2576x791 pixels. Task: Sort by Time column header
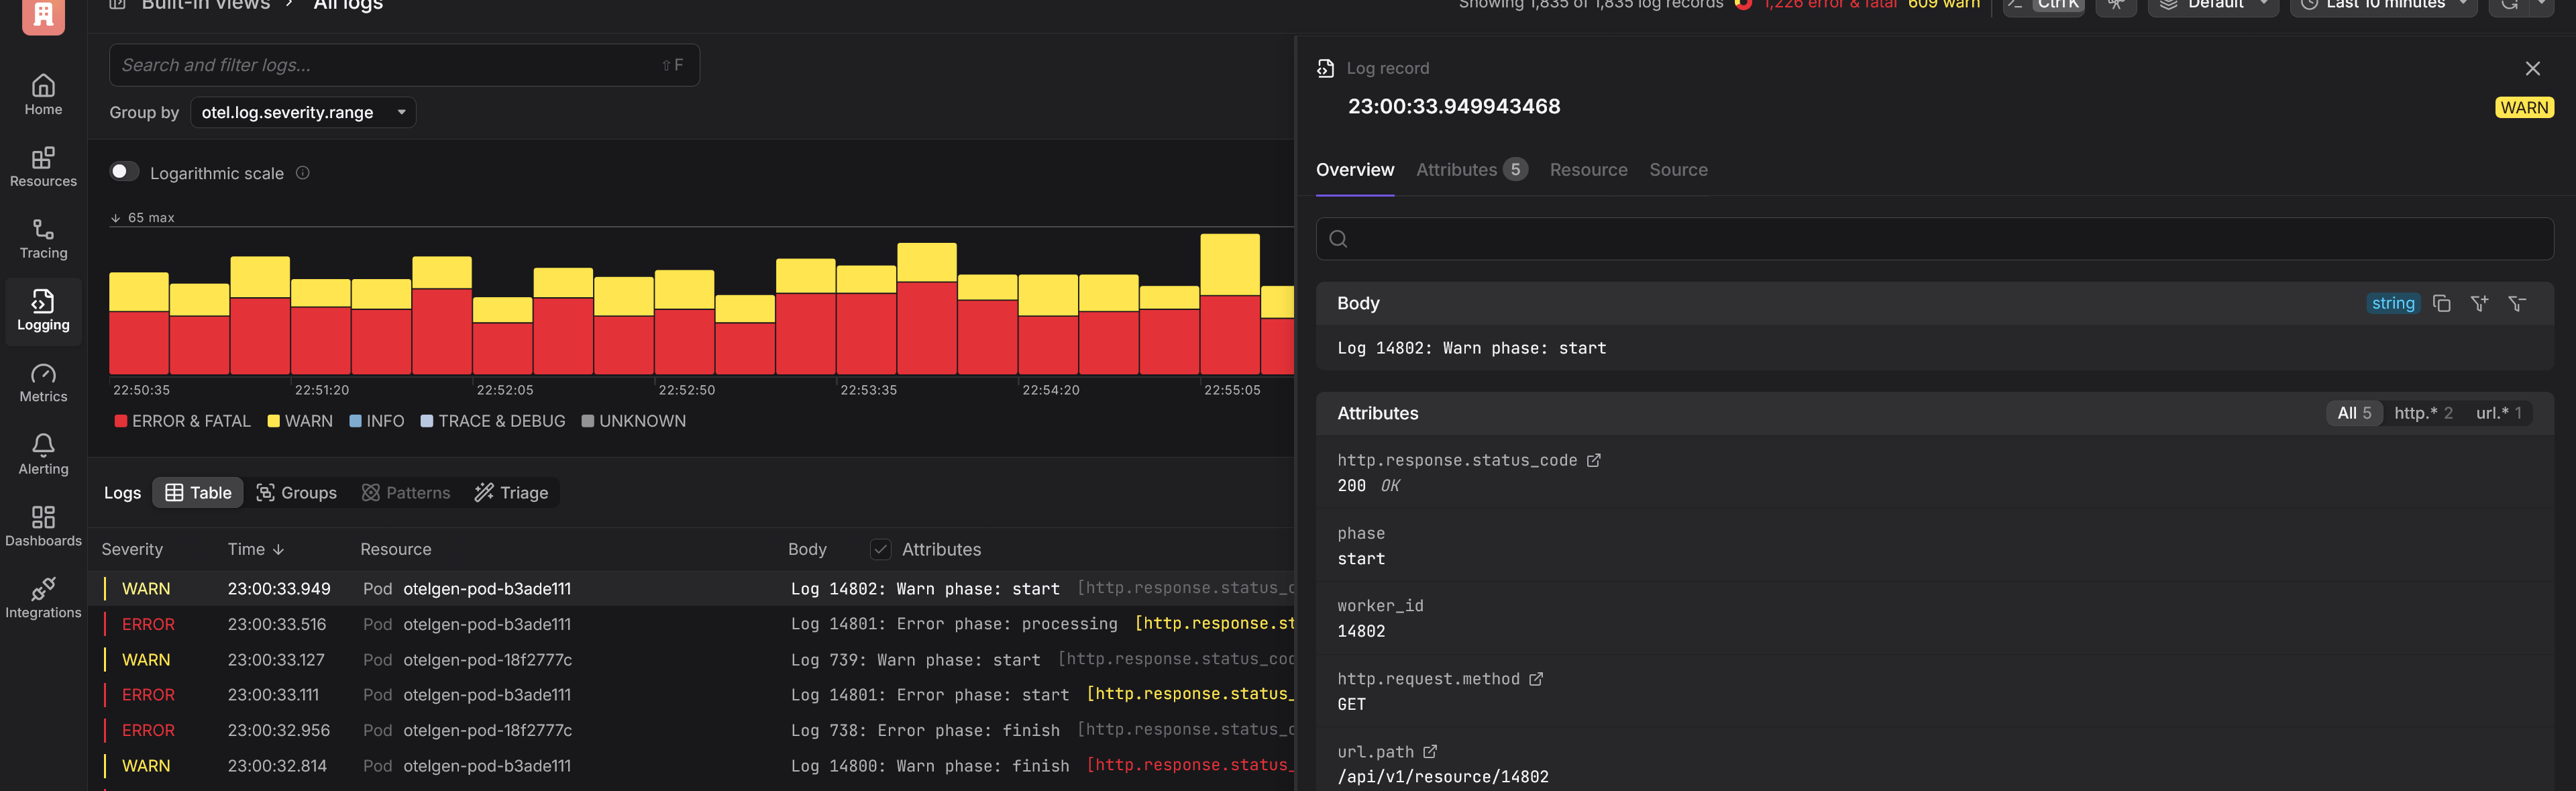pos(256,549)
